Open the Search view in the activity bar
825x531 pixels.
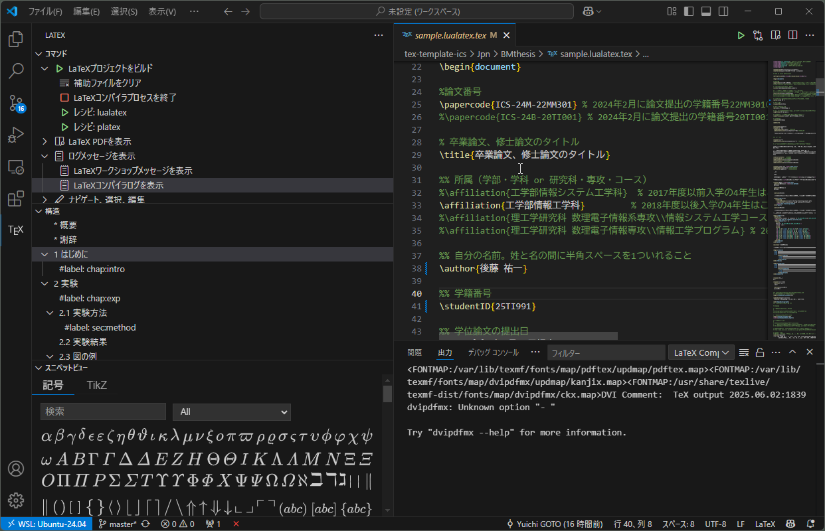(16, 71)
